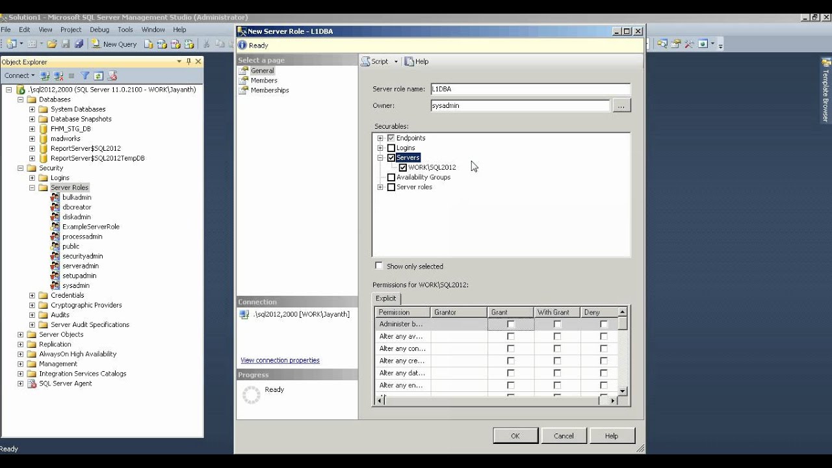
Task: Select the Explicit permissions tab
Action: pos(386,298)
